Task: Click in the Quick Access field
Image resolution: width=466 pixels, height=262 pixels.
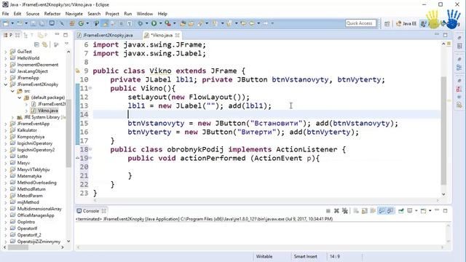Action: coord(361,23)
